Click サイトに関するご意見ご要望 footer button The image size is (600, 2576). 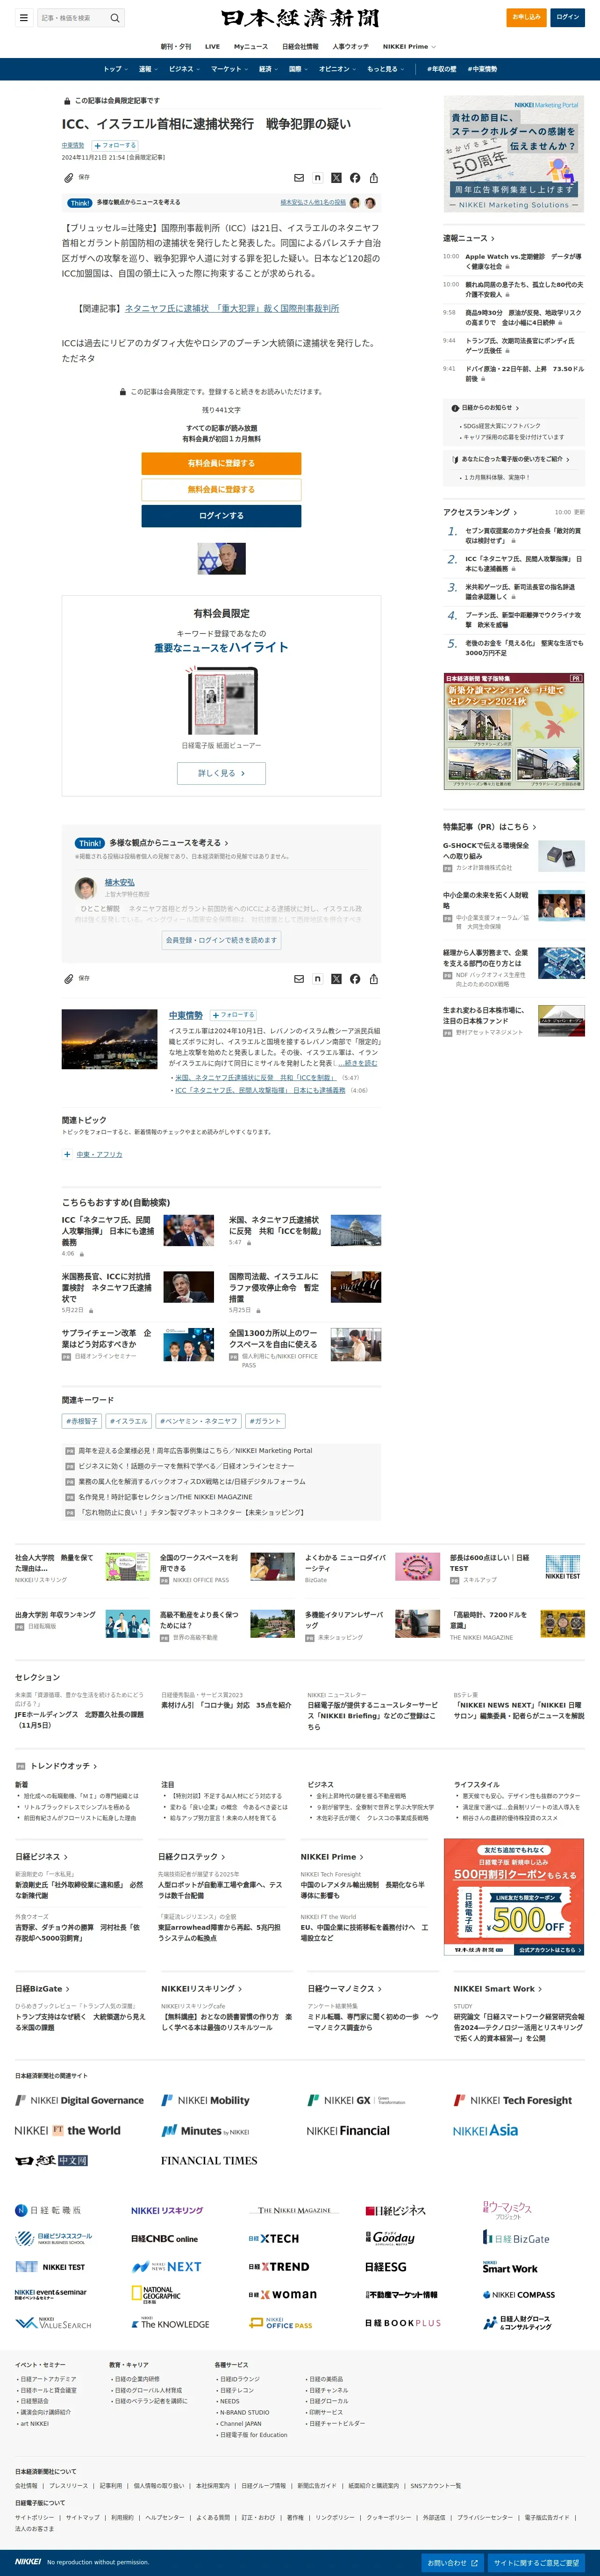pyautogui.click(x=536, y=2562)
